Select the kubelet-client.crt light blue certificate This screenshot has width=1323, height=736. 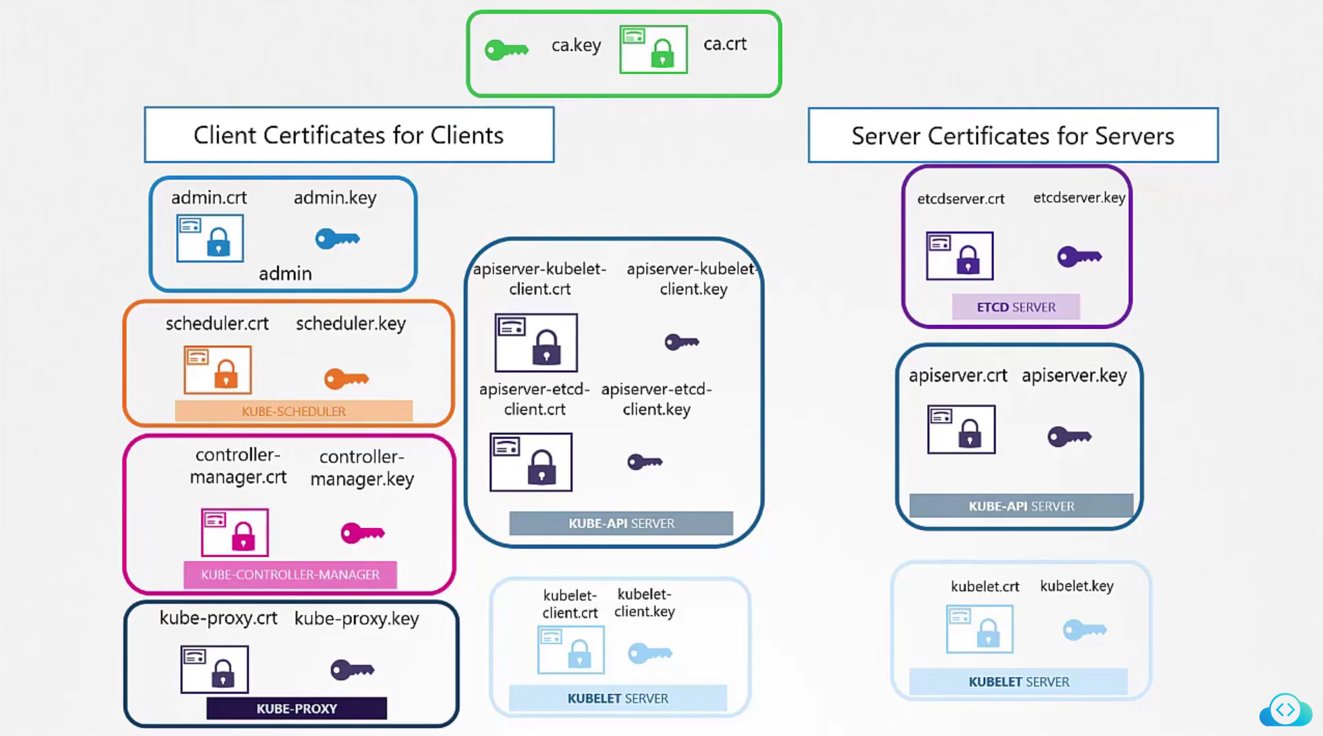click(571, 650)
